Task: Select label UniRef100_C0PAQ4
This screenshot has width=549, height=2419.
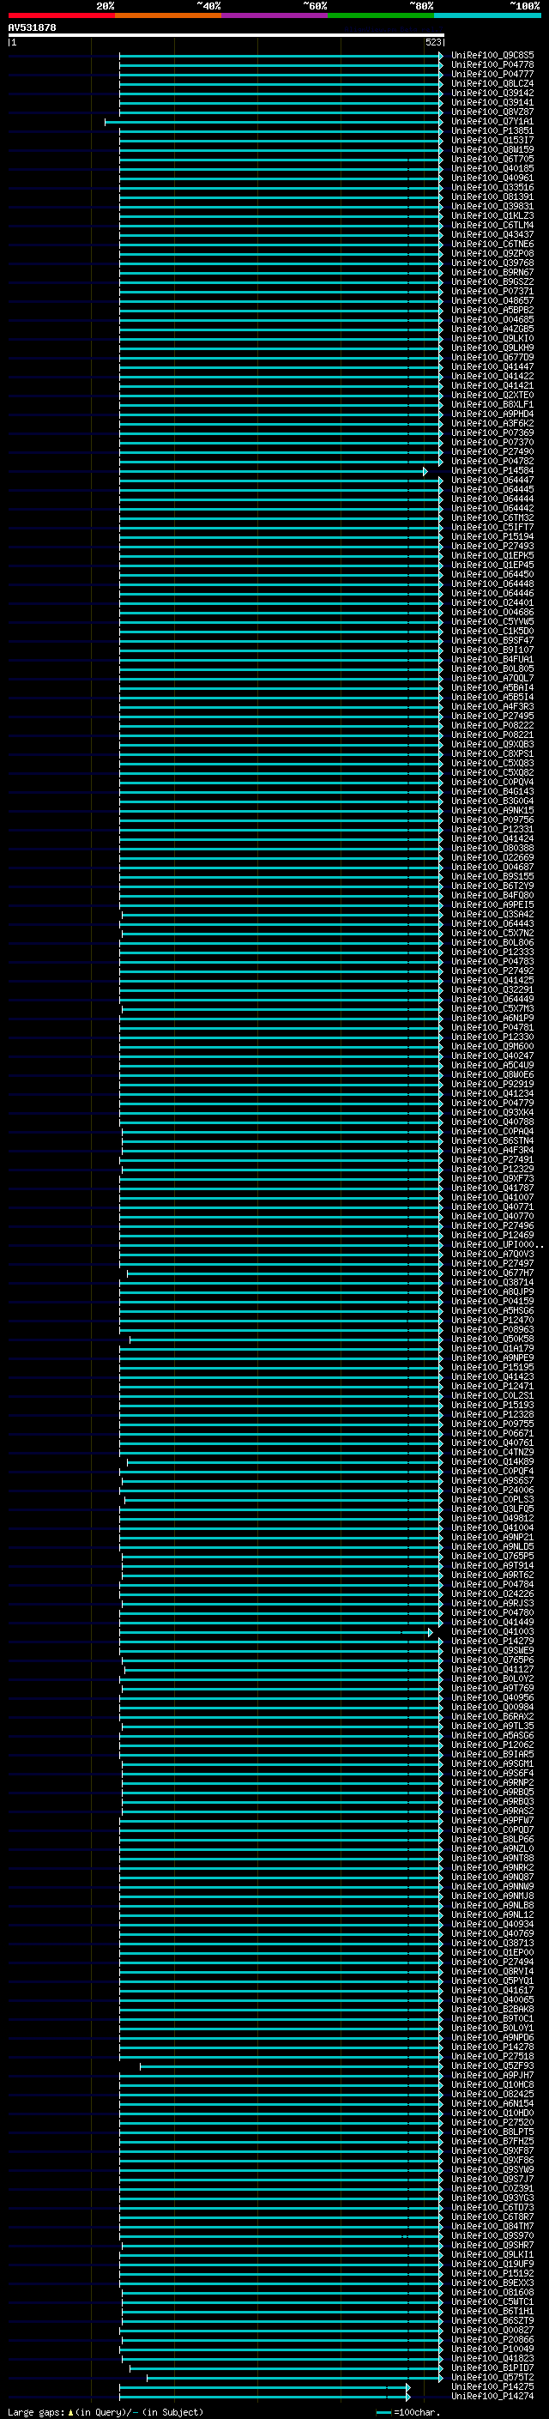Action: point(492,1132)
